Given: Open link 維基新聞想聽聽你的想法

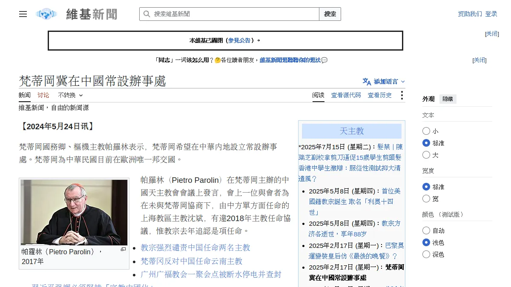Looking at the screenshot, I should [x=290, y=60].
